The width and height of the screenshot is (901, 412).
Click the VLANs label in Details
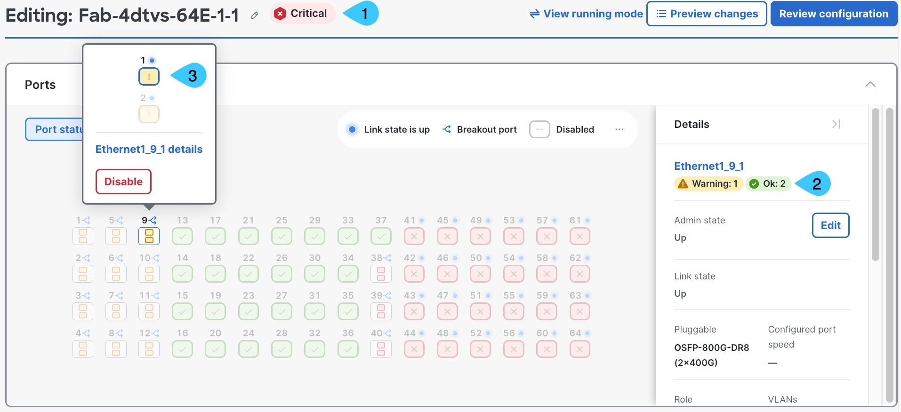tap(782, 399)
